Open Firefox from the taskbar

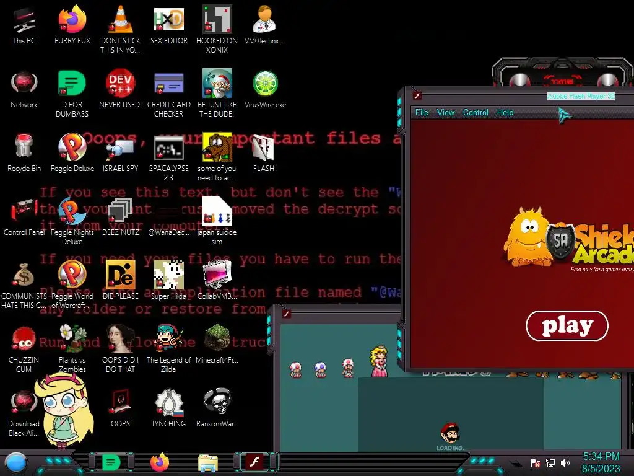[160, 462]
